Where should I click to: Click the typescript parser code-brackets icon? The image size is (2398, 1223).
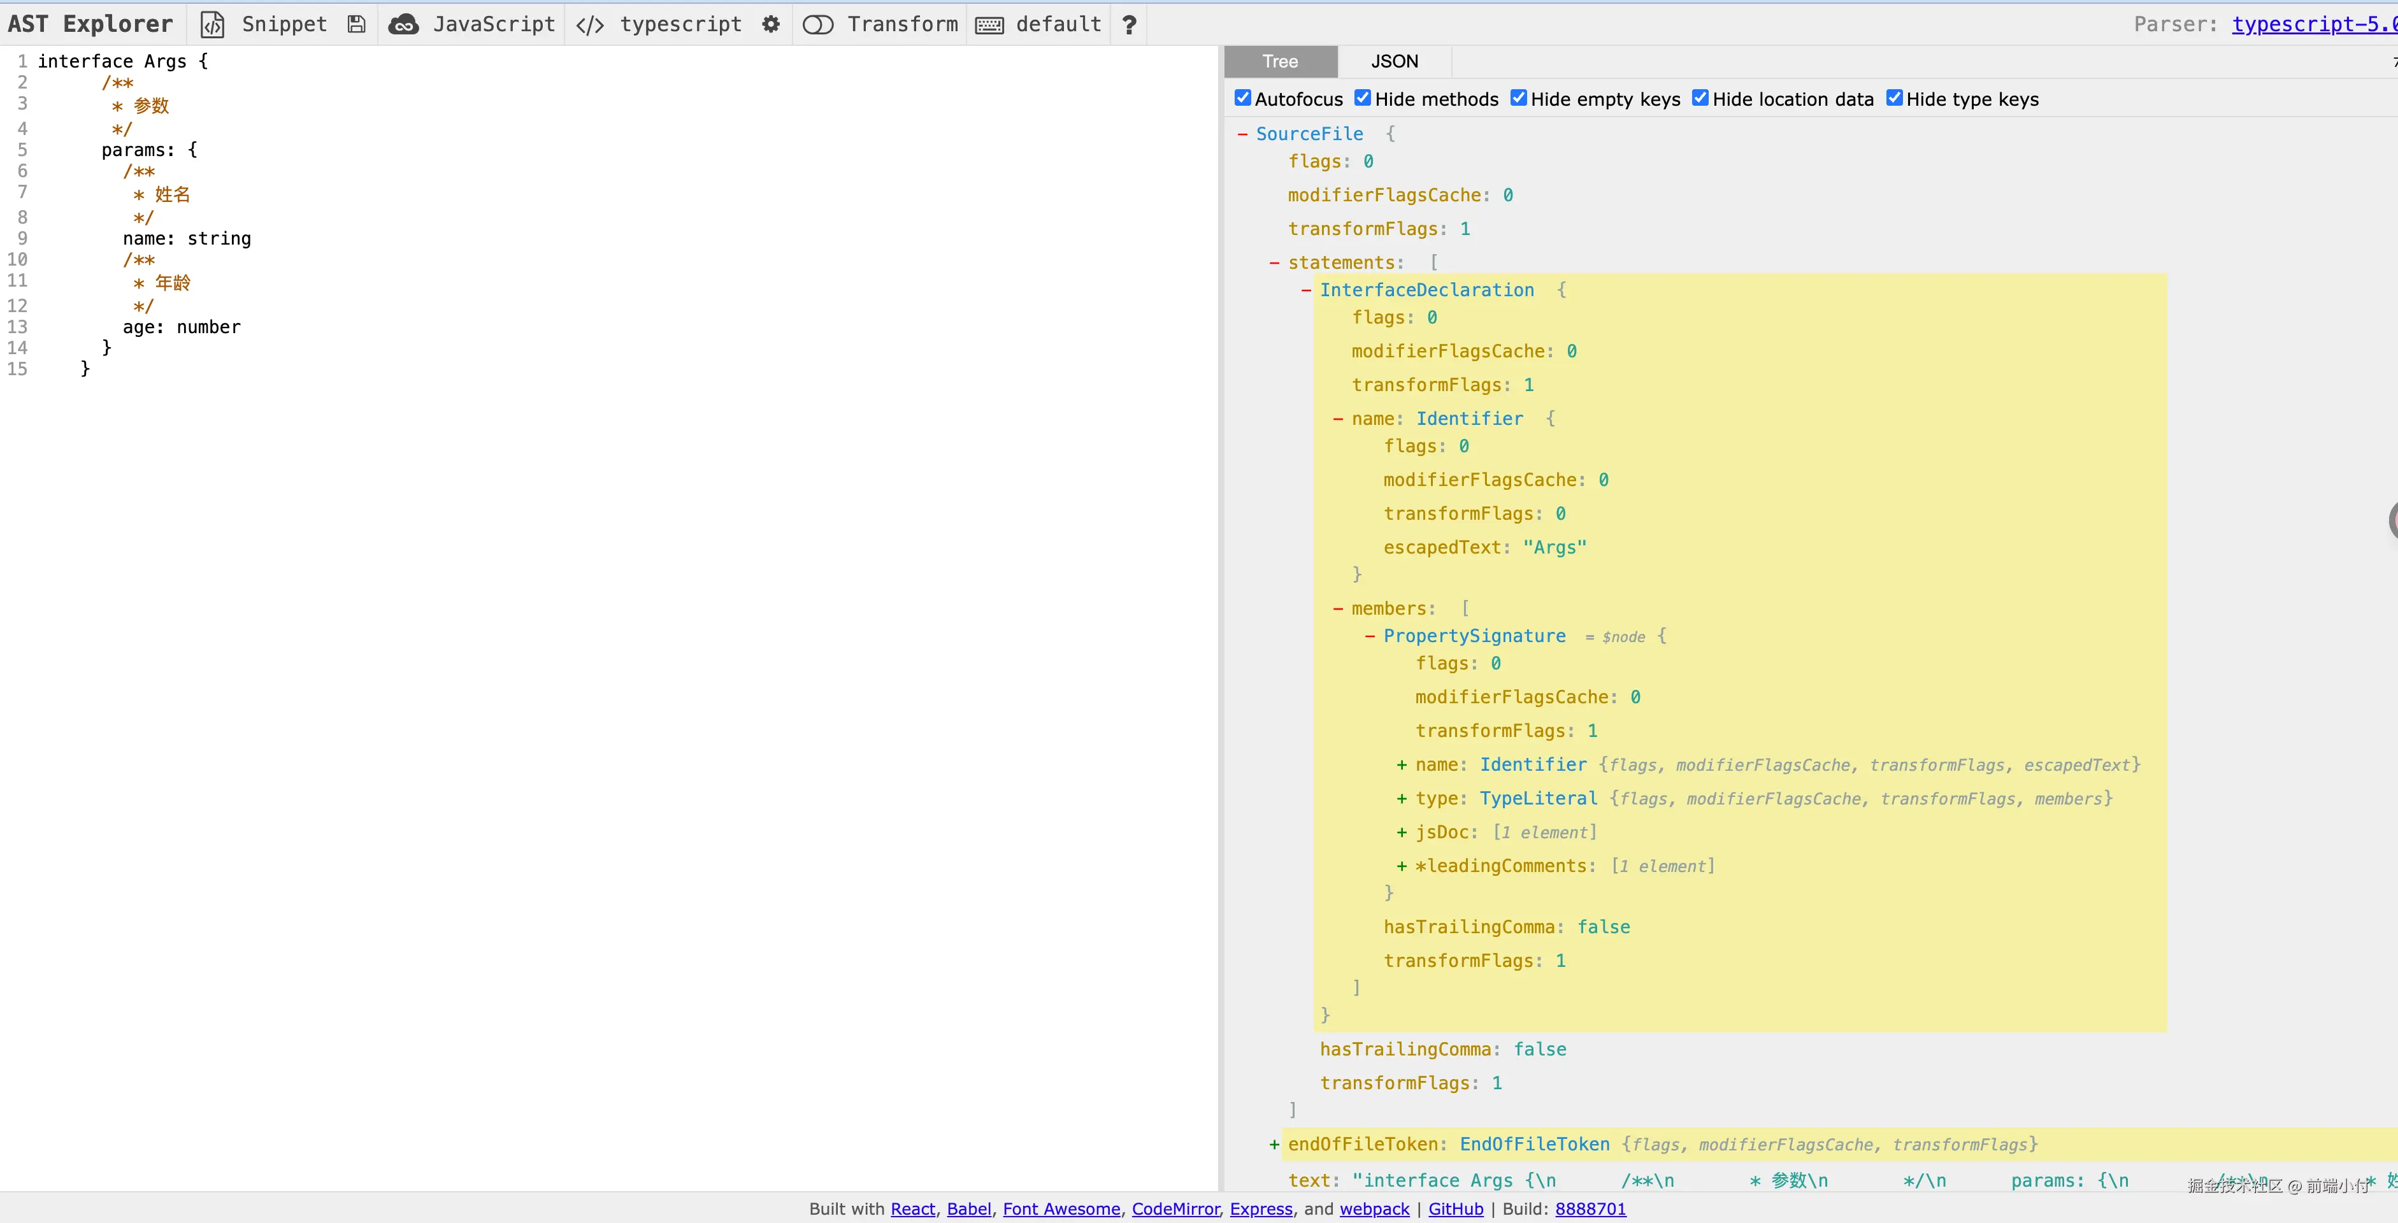point(590,24)
